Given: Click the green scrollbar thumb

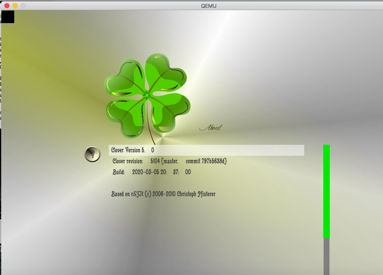Looking at the screenshot, I should tap(326, 191).
